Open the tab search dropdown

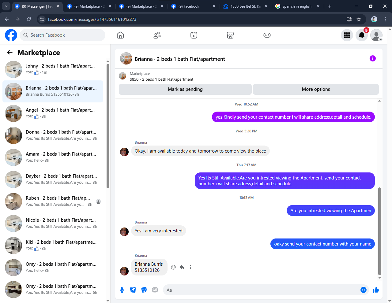6,6
